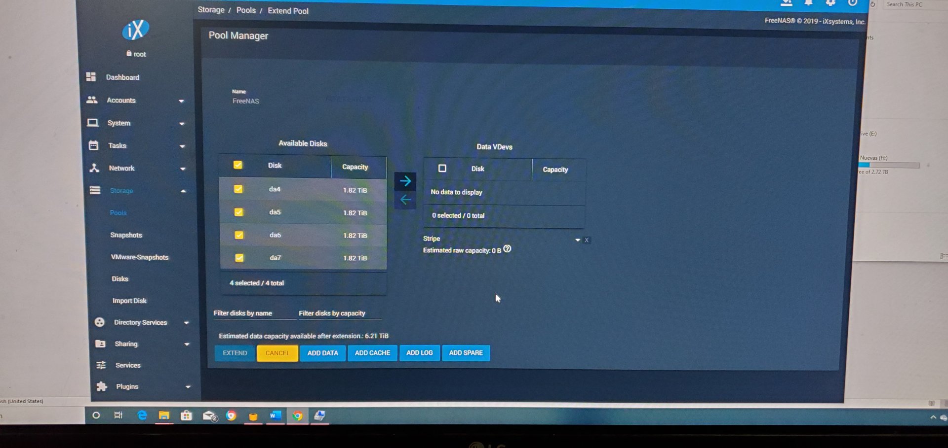Click the Accounts people icon
Image resolution: width=948 pixels, height=448 pixels.
pos(92,100)
